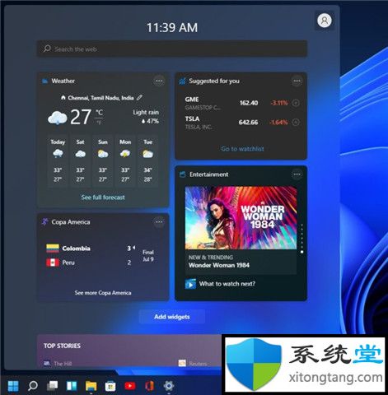Open Office from taskbar

(x=149, y=386)
